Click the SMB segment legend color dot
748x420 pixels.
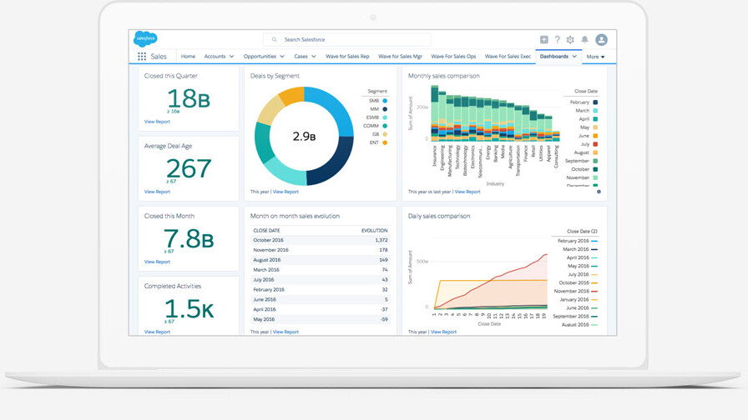385,101
